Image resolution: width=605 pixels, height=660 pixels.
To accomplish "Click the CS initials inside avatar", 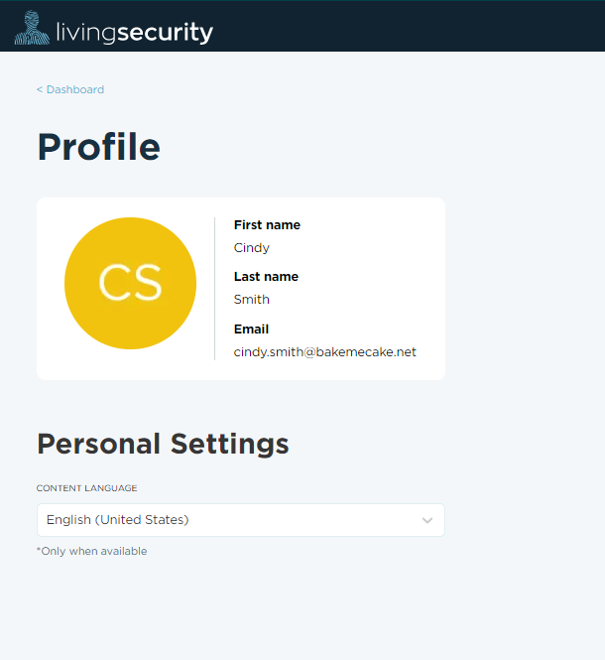I will (131, 283).
